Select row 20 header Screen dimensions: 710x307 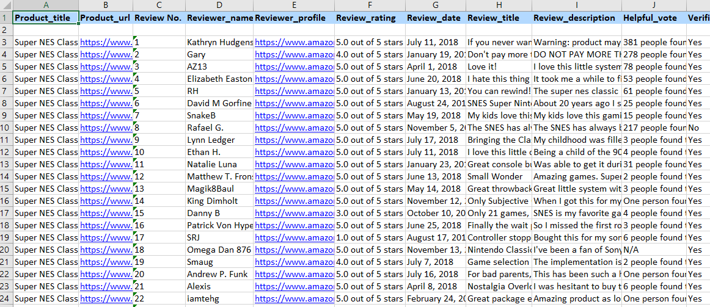click(x=6, y=250)
